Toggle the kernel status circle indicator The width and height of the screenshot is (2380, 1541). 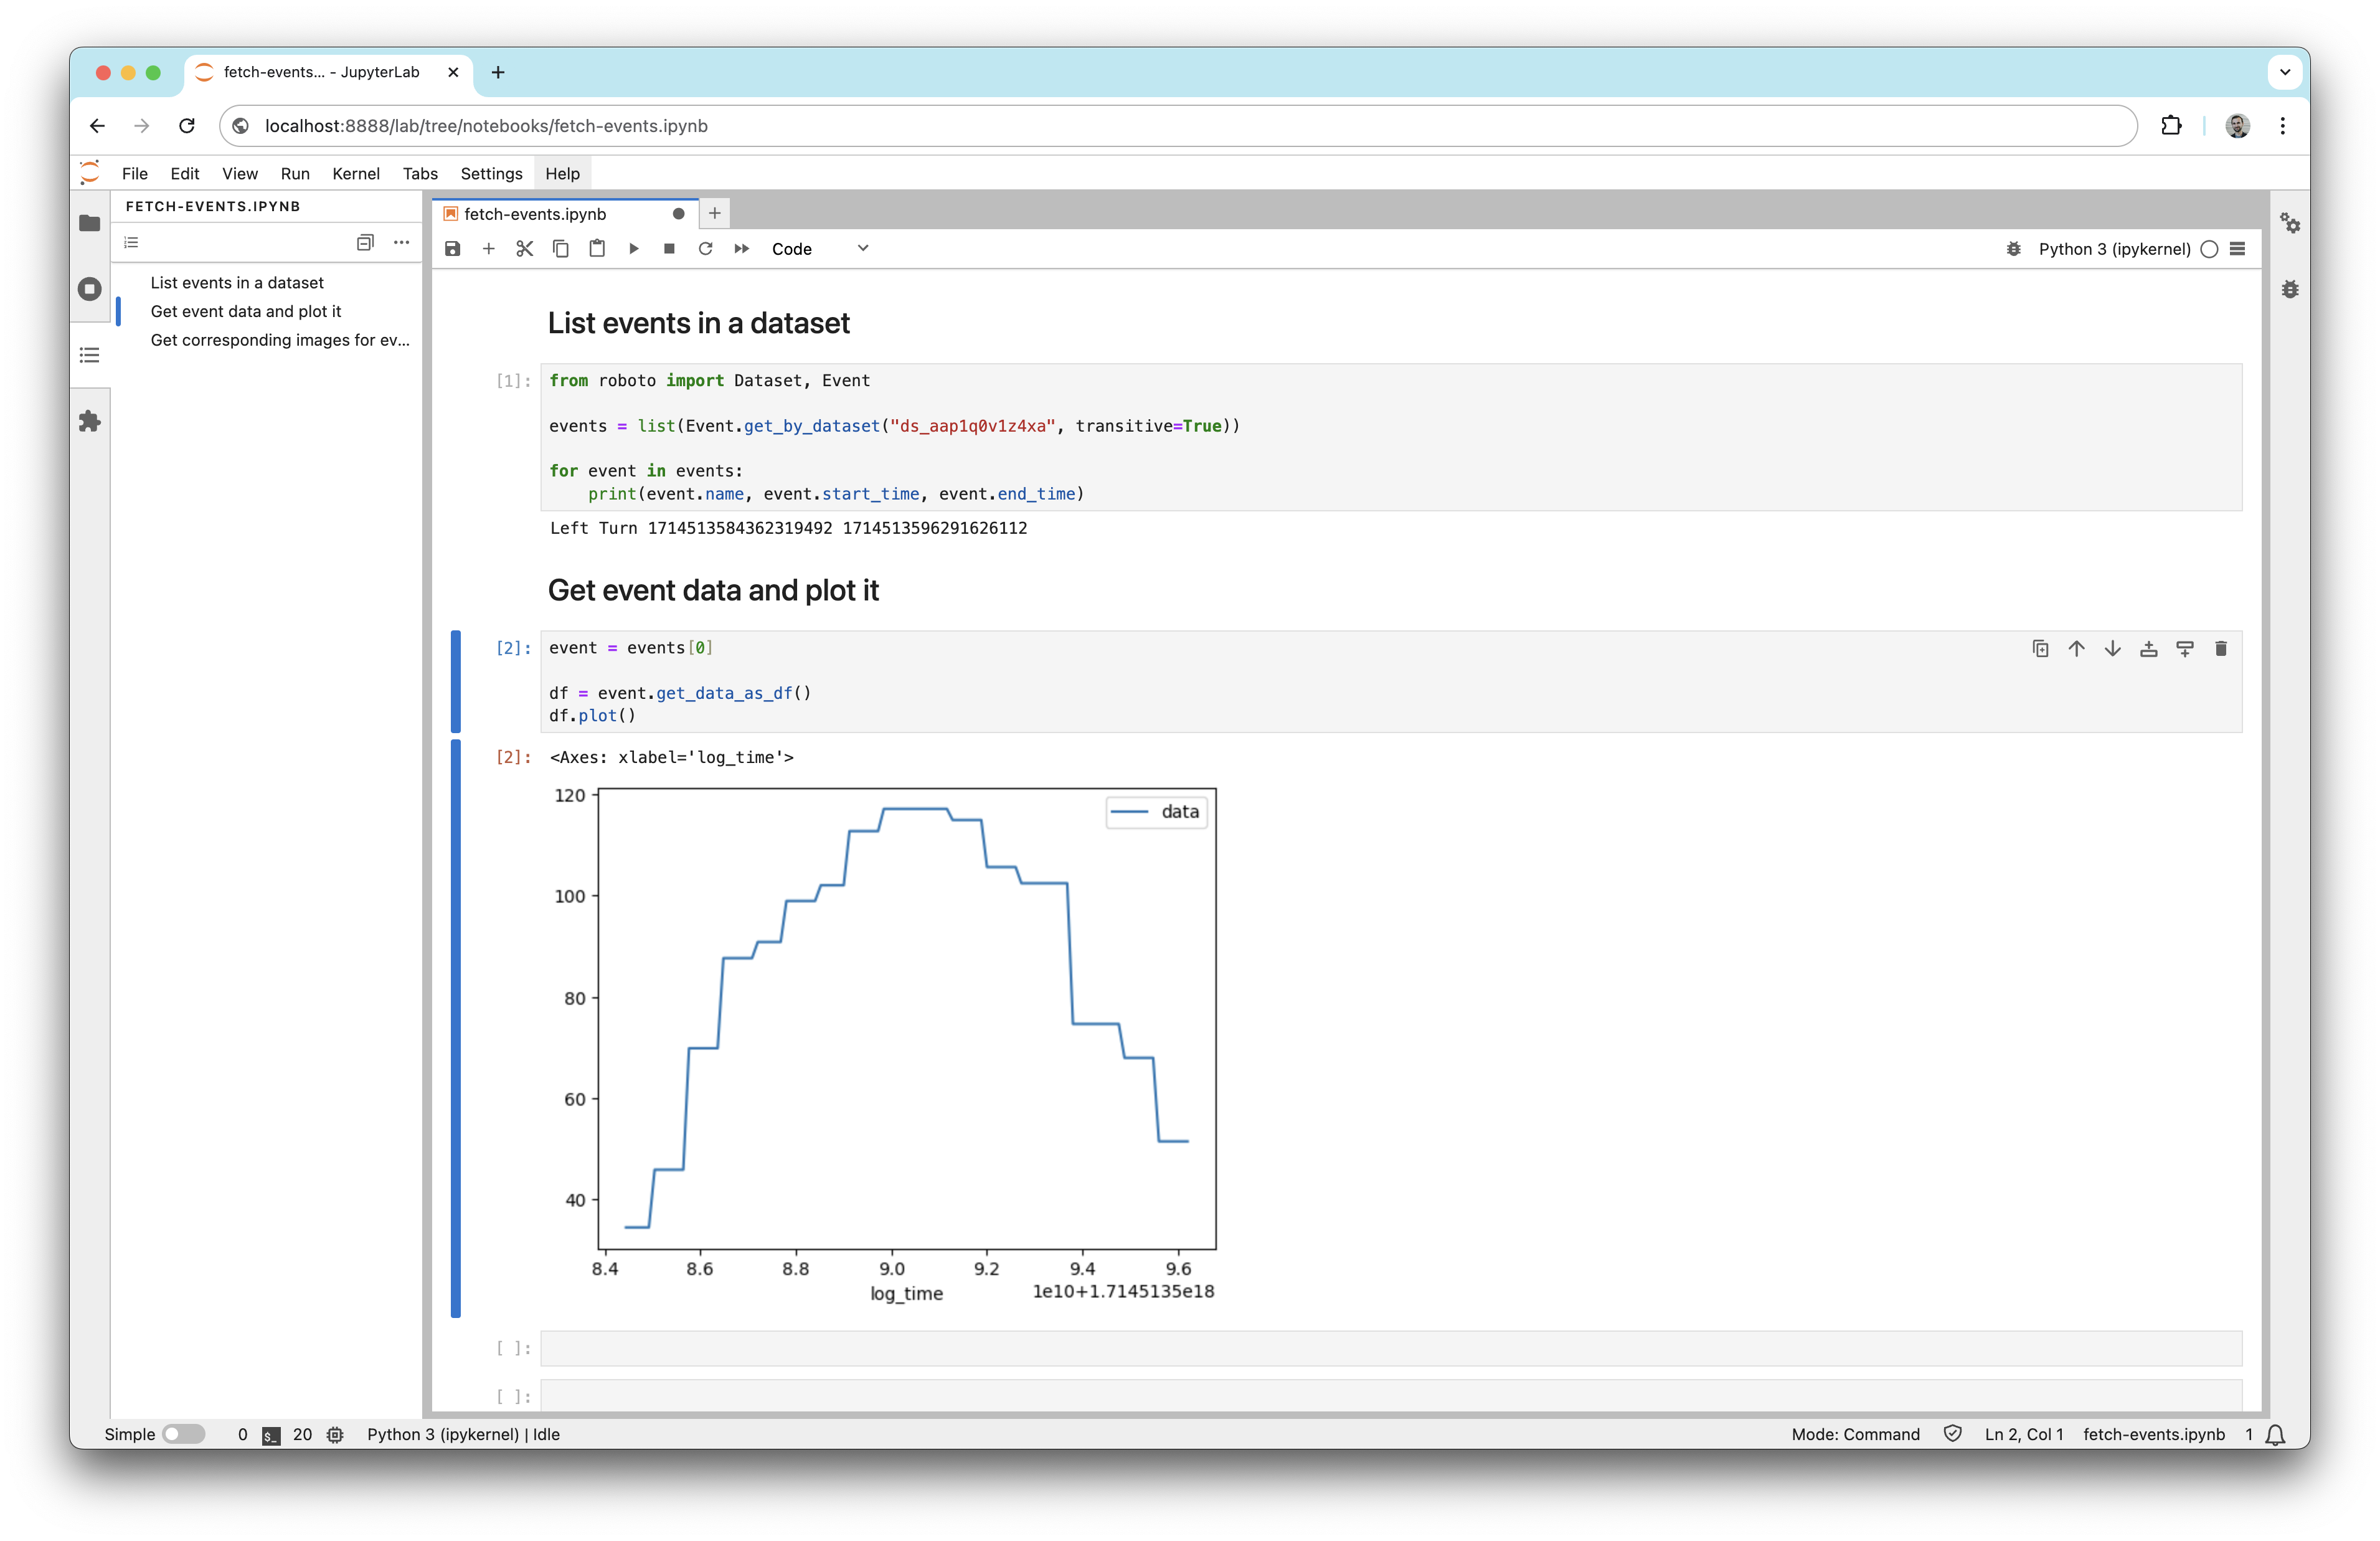tap(2209, 249)
